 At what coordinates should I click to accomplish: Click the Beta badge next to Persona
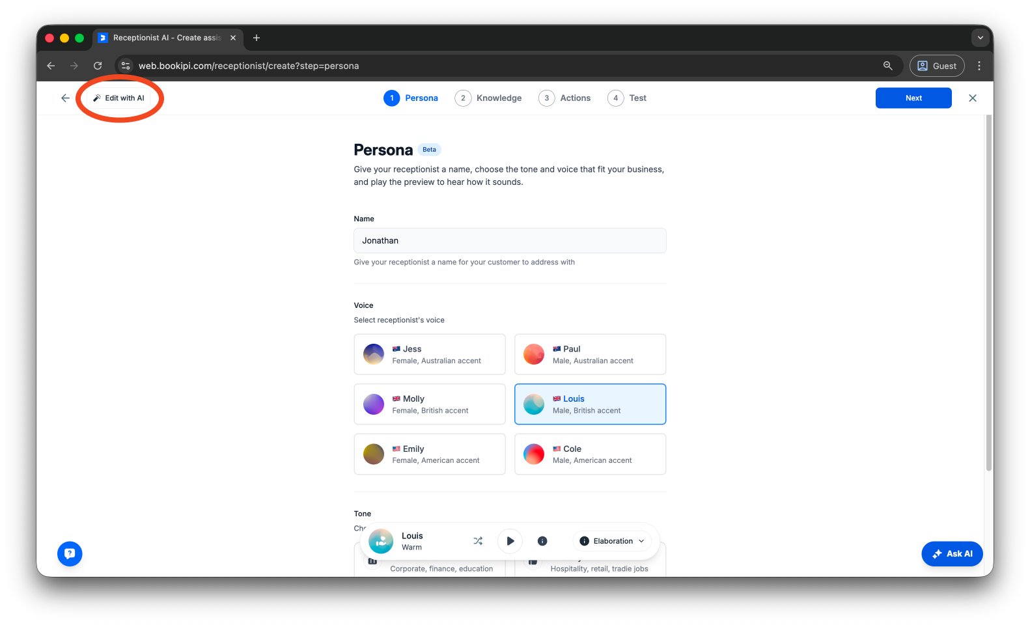(x=430, y=150)
